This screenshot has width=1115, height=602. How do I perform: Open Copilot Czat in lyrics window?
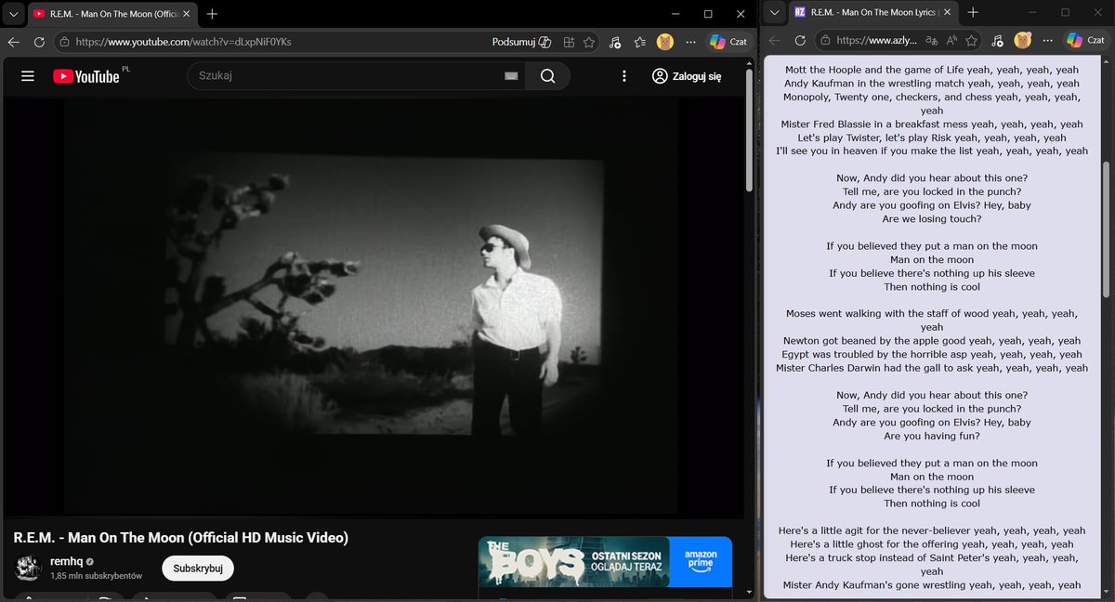pyautogui.click(x=1086, y=42)
